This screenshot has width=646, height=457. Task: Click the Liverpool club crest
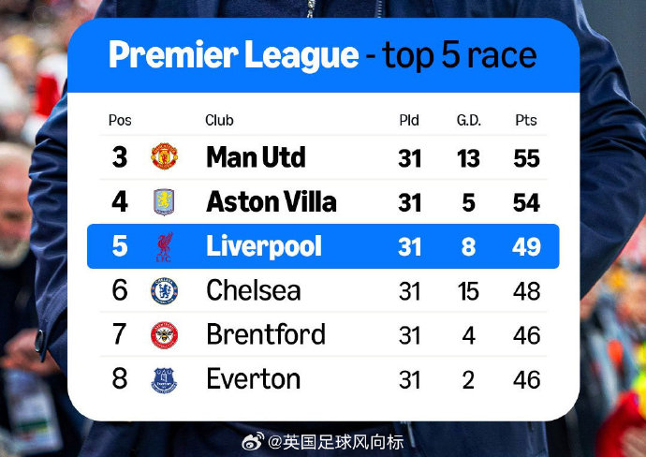click(x=164, y=246)
